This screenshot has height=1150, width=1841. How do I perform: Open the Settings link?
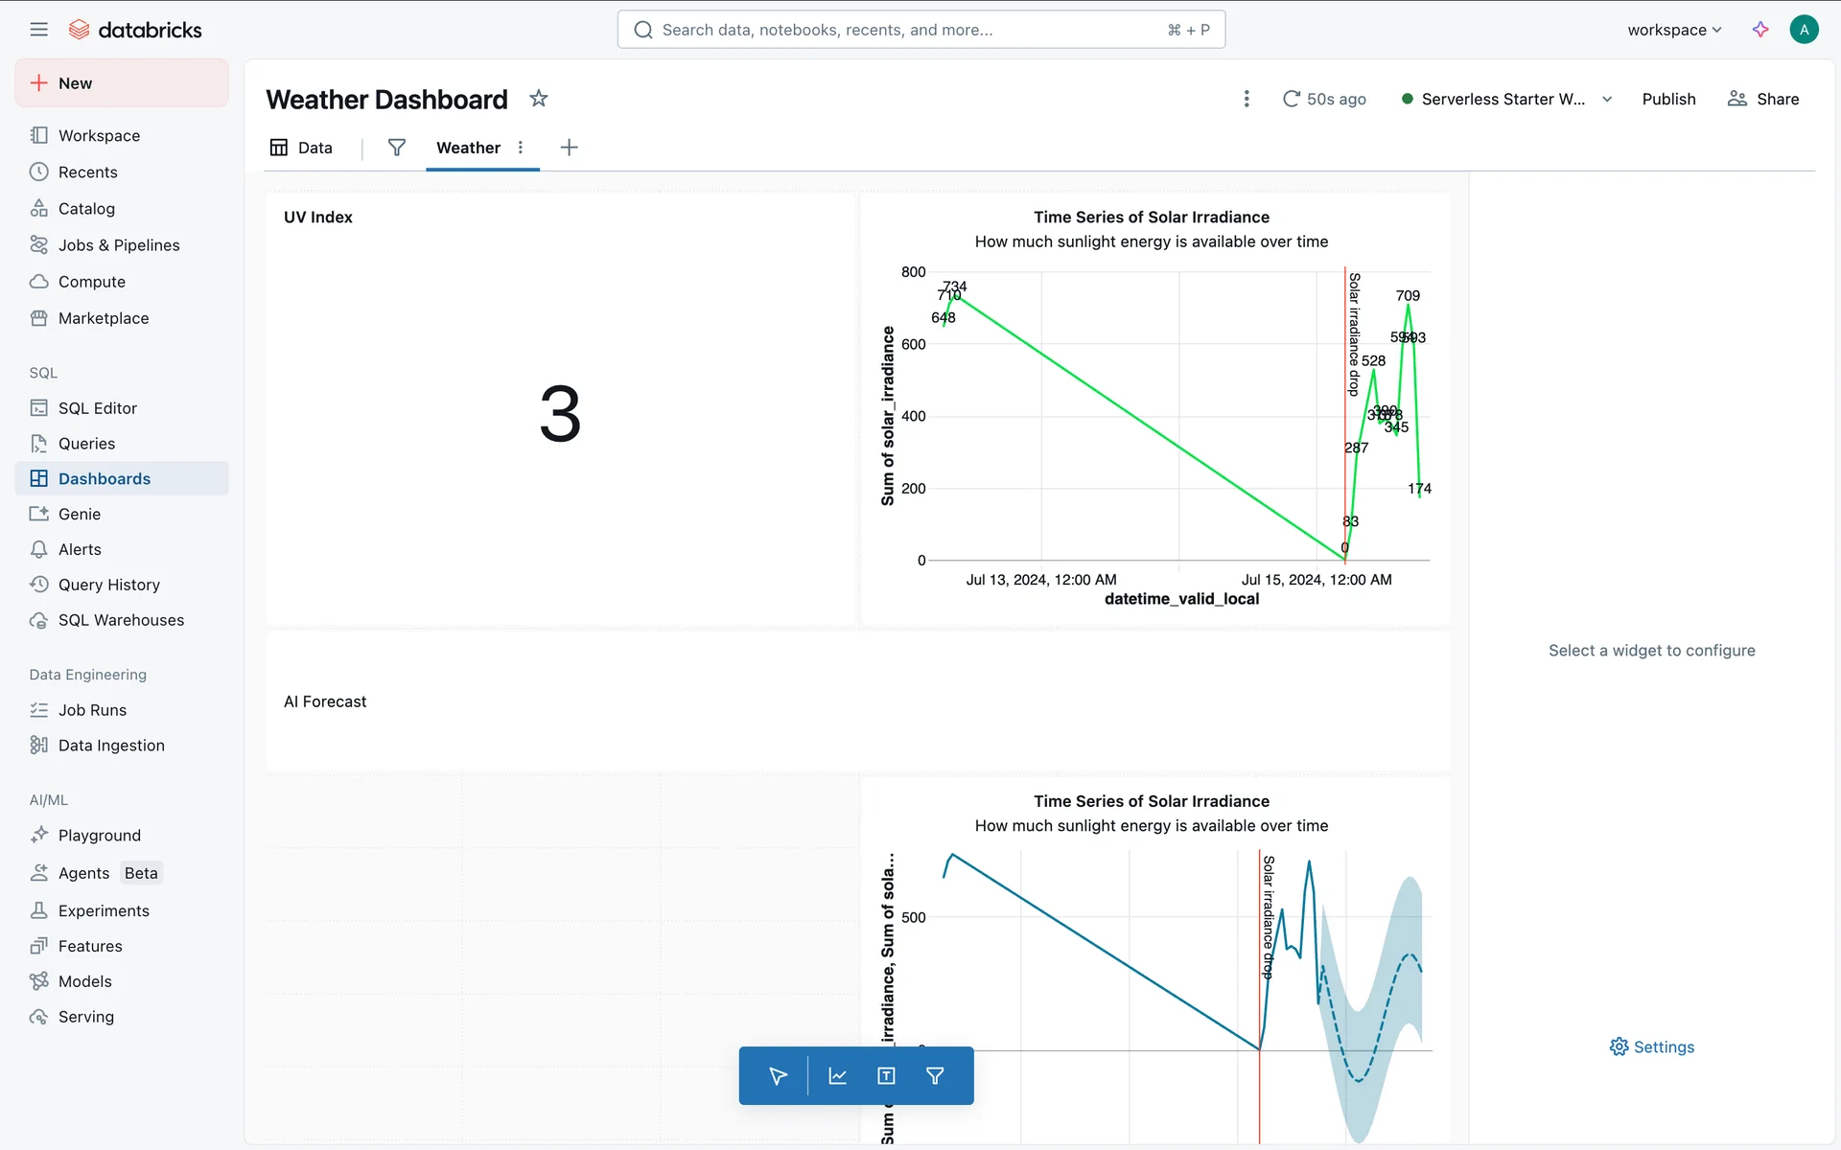click(1652, 1047)
